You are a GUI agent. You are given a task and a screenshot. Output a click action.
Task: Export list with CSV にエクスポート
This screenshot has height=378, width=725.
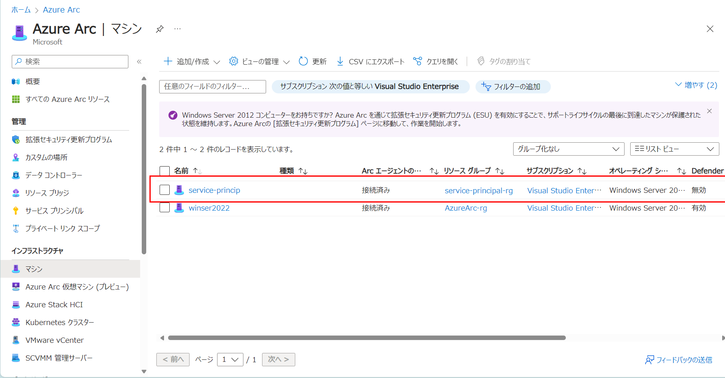[370, 61]
